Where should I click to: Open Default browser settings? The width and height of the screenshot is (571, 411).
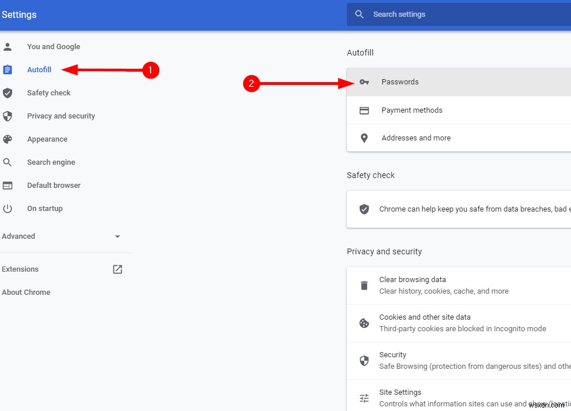tap(54, 186)
